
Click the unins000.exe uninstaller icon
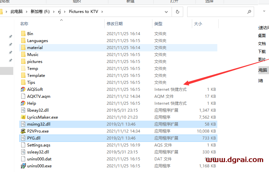tap(23, 166)
